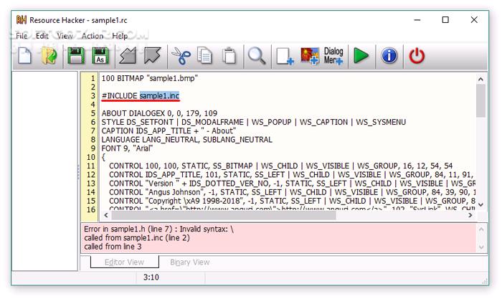Open the View menu

click(x=65, y=36)
